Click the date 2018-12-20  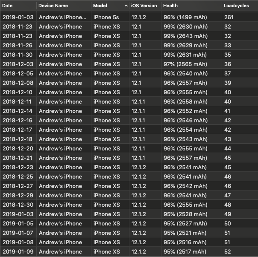point(18,148)
